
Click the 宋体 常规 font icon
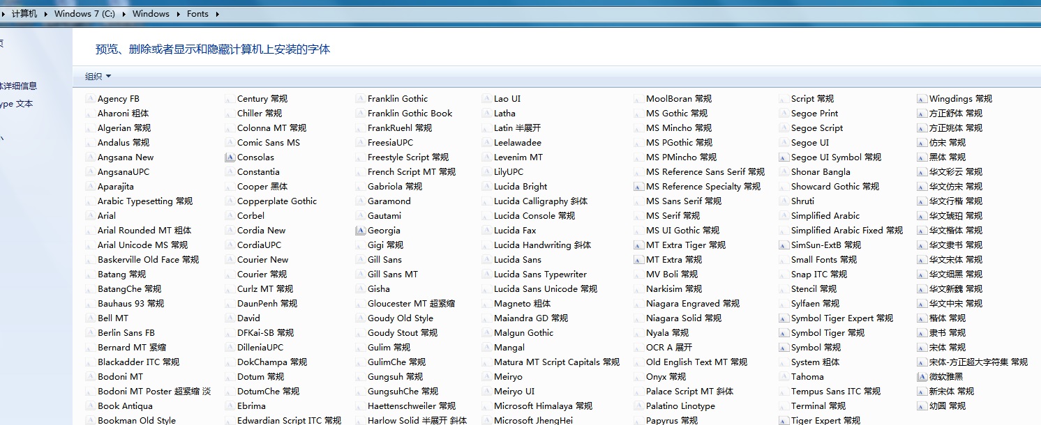[922, 348]
